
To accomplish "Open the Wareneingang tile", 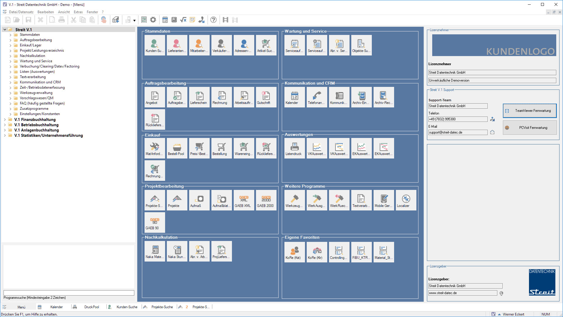I will 244,148.
